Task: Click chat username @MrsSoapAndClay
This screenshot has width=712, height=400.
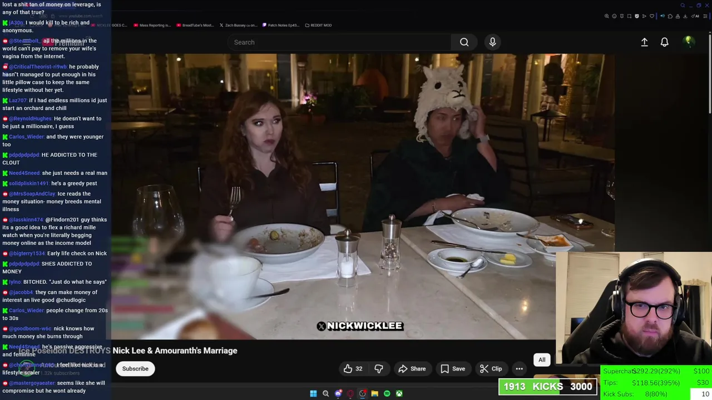Action: [x=32, y=194]
